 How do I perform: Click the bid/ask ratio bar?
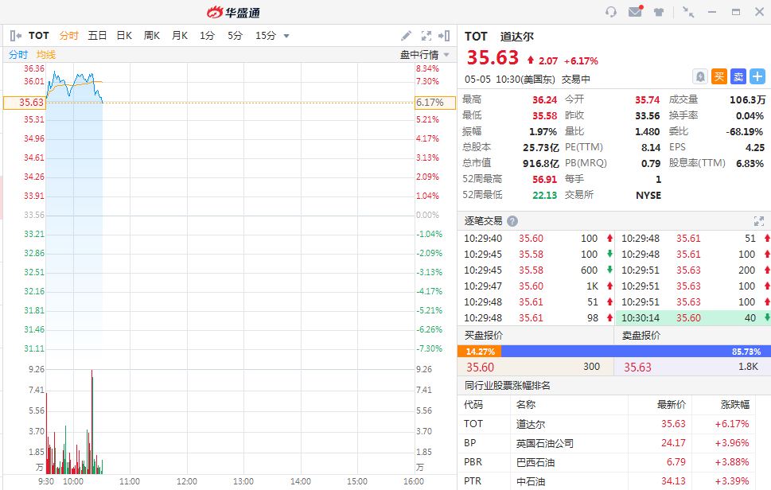coord(613,351)
